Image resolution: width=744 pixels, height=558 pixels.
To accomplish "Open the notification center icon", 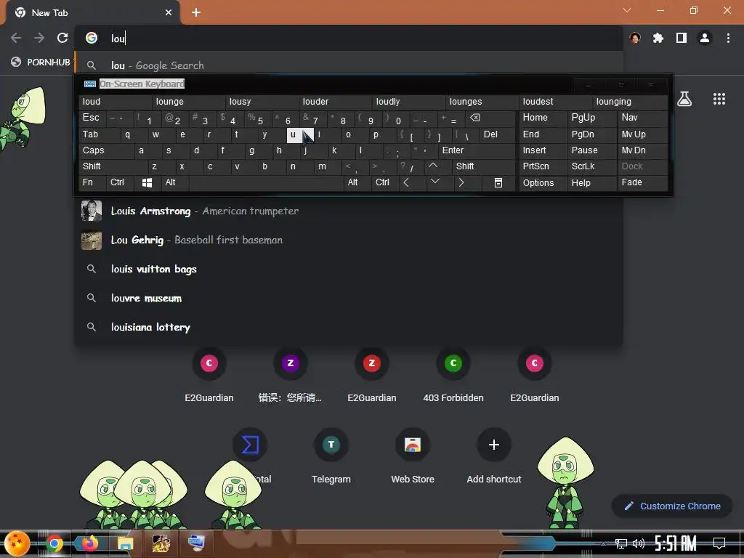I will pos(719,543).
